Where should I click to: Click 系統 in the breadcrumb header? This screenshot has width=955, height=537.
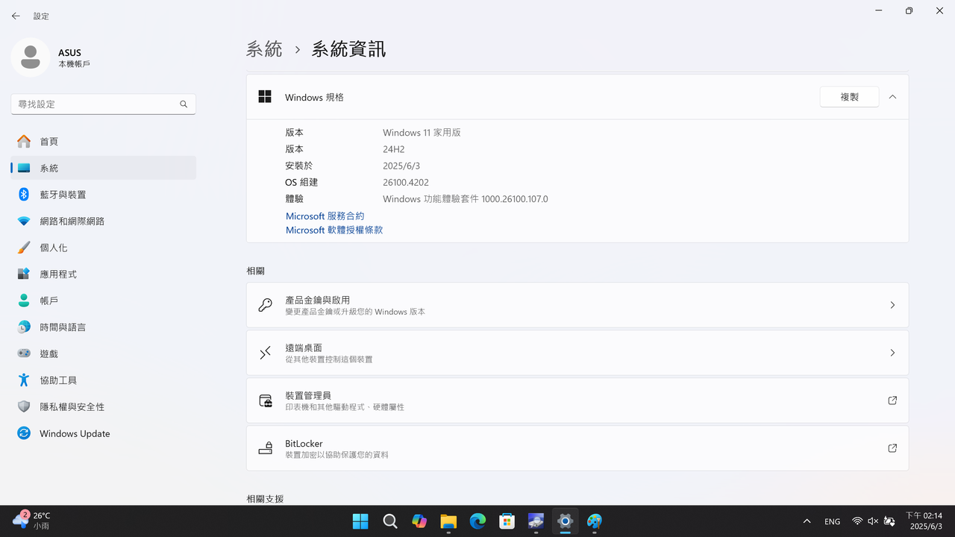(x=265, y=50)
